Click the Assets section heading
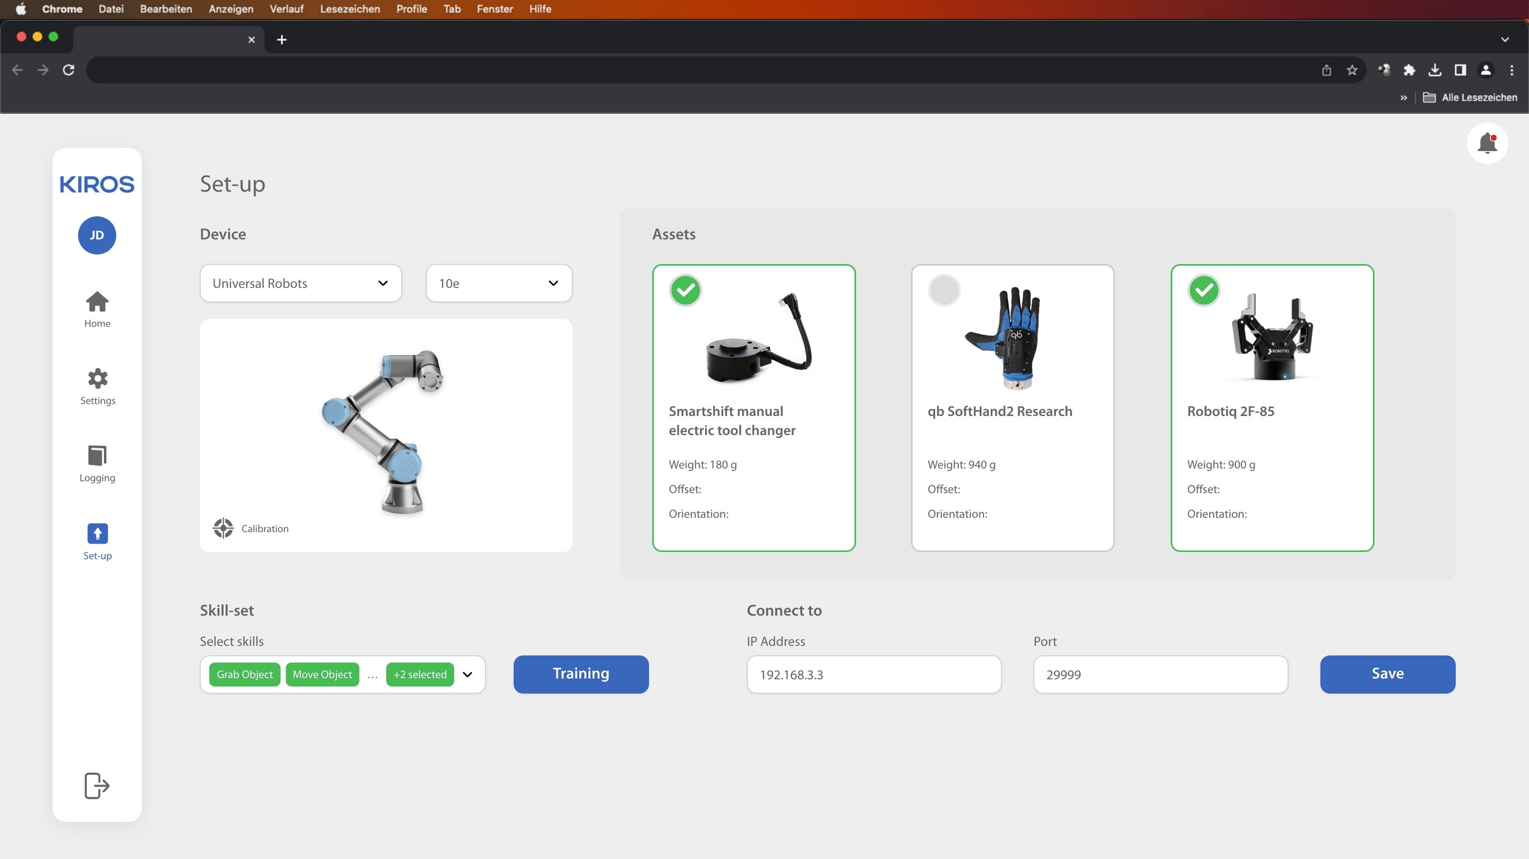The height and width of the screenshot is (859, 1529). tap(674, 234)
